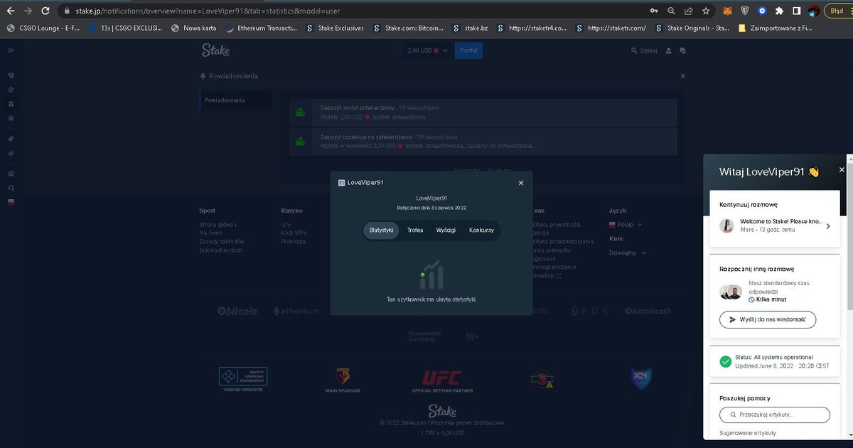Click the Strona główna footer link

coord(217,225)
